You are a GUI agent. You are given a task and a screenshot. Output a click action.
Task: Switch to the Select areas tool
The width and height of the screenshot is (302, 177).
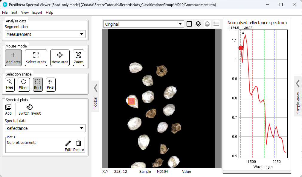(x=36, y=57)
